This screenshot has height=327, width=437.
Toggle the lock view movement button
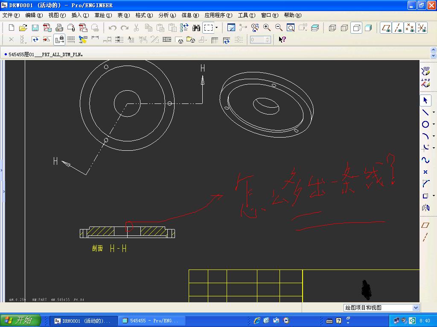point(59,40)
